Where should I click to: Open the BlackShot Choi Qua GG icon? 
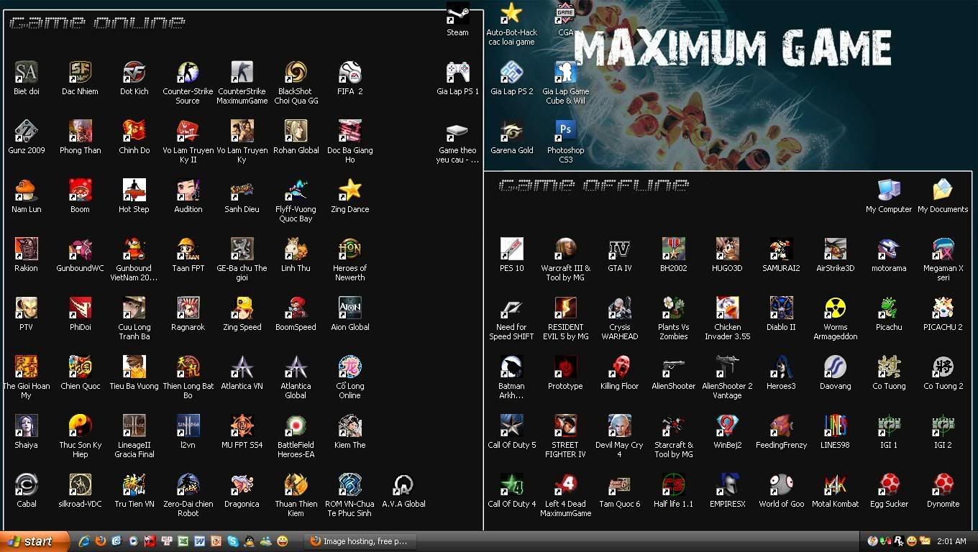296,73
